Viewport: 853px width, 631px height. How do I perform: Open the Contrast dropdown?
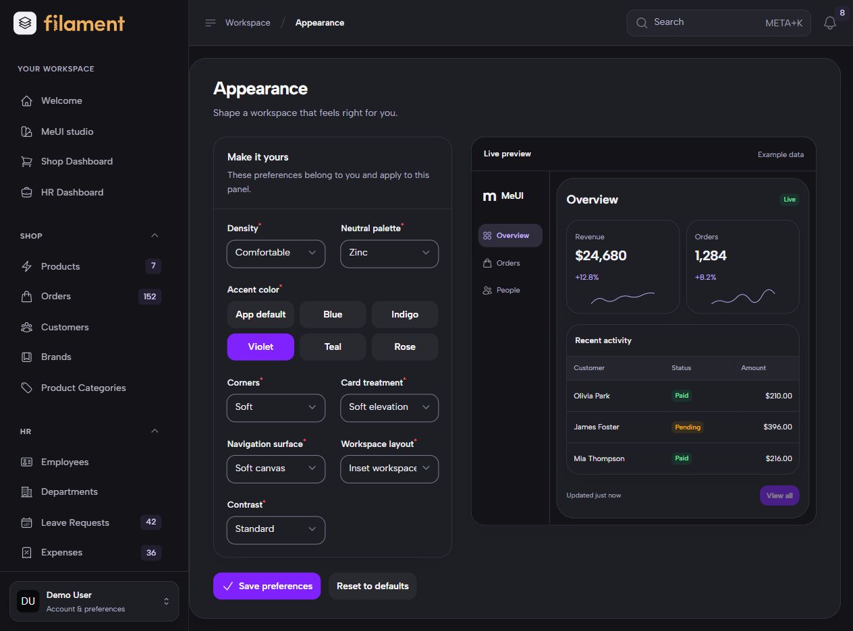[x=276, y=530]
